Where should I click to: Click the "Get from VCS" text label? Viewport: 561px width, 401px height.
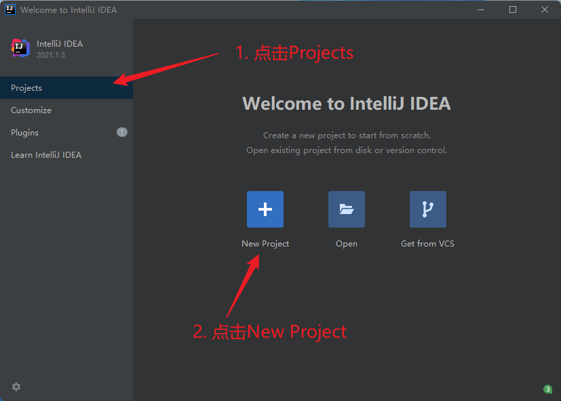point(427,244)
